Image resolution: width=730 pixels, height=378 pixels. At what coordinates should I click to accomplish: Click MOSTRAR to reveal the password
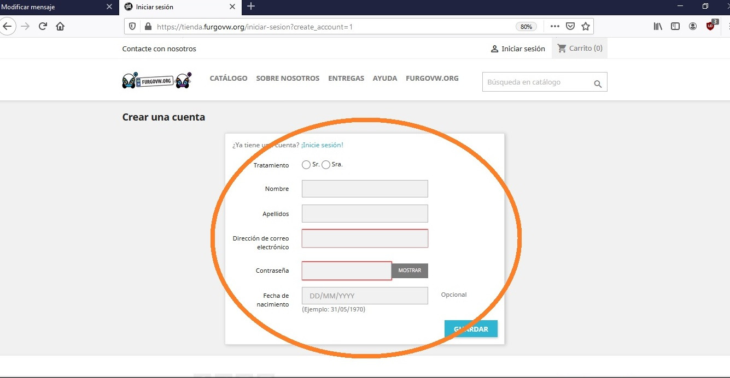click(410, 271)
